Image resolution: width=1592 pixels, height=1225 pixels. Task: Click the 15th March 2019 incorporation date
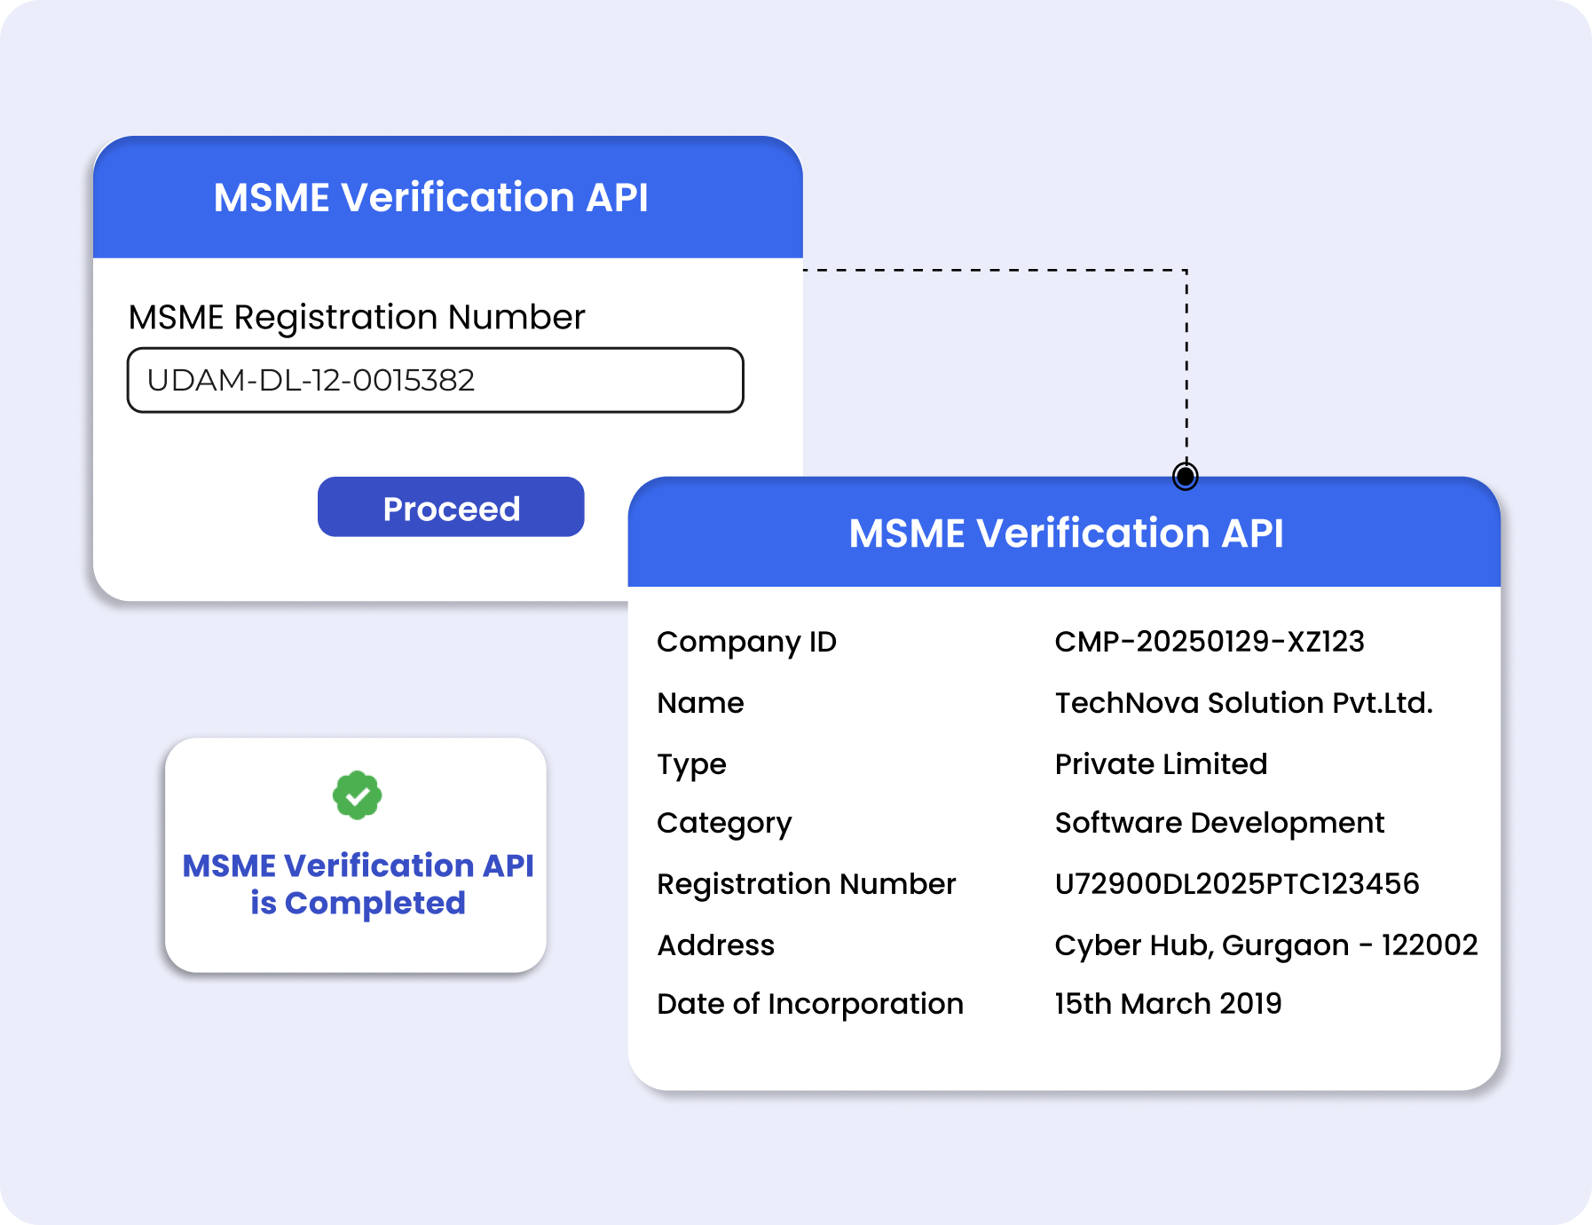coord(1168,1003)
